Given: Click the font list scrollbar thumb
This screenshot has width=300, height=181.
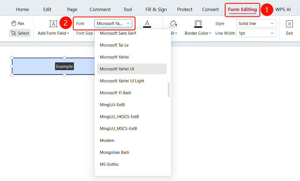Looking at the screenshot, I should coord(169,90).
